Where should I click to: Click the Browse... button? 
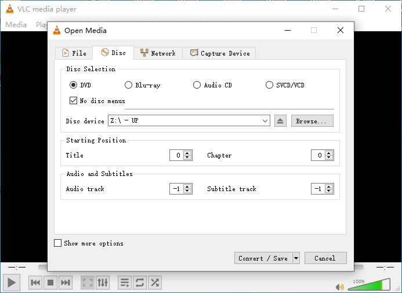pos(312,121)
